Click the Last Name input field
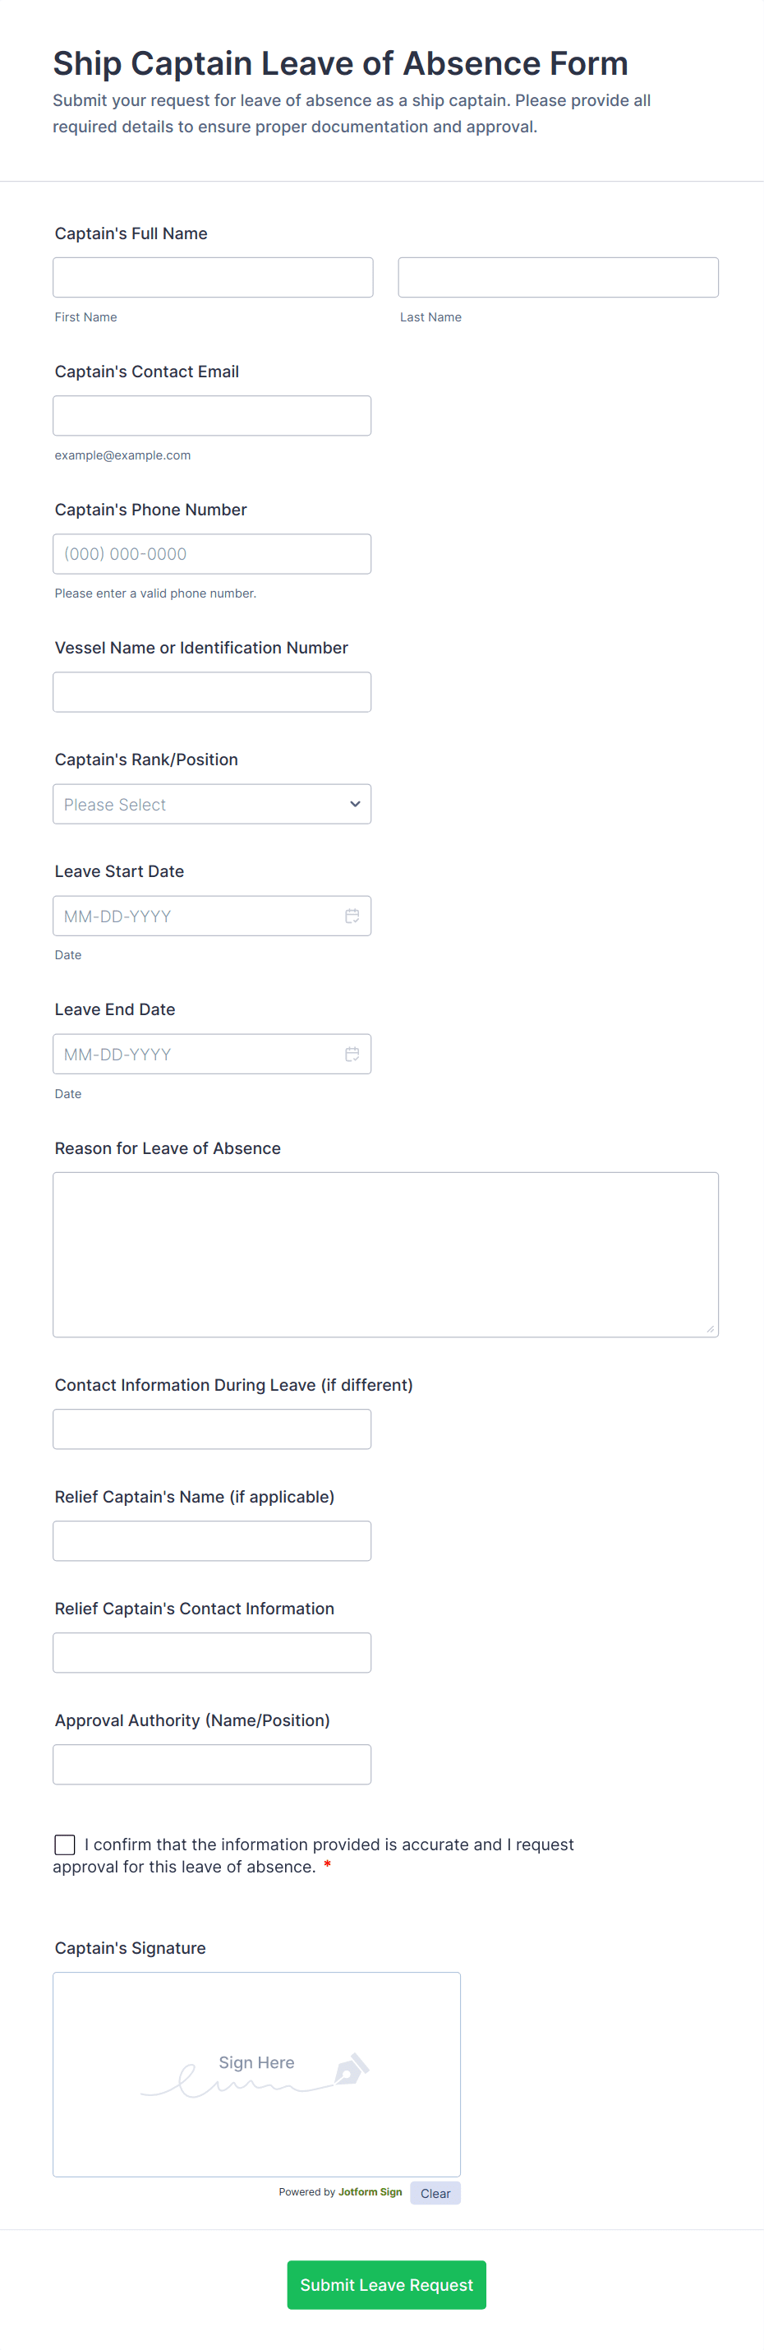The width and height of the screenshot is (764, 2350). pos(558,277)
